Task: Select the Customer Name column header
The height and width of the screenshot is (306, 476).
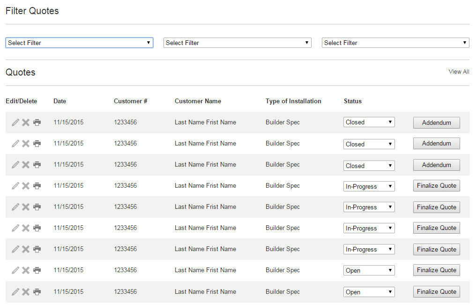Action: click(198, 101)
